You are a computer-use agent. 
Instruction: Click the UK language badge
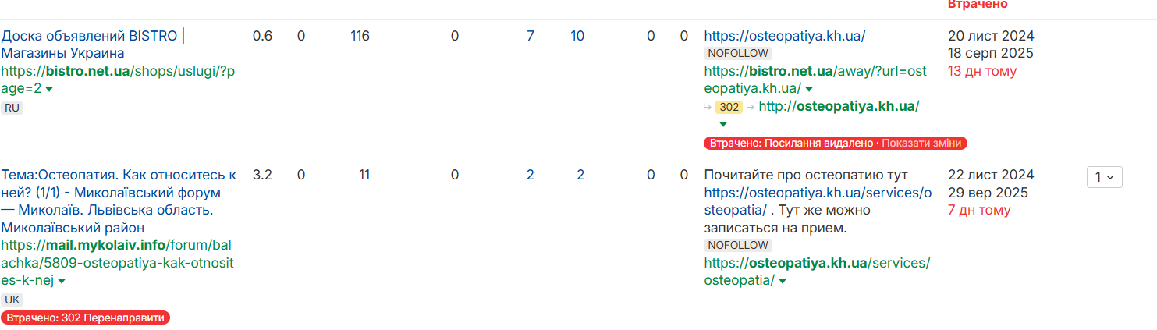coord(12,300)
